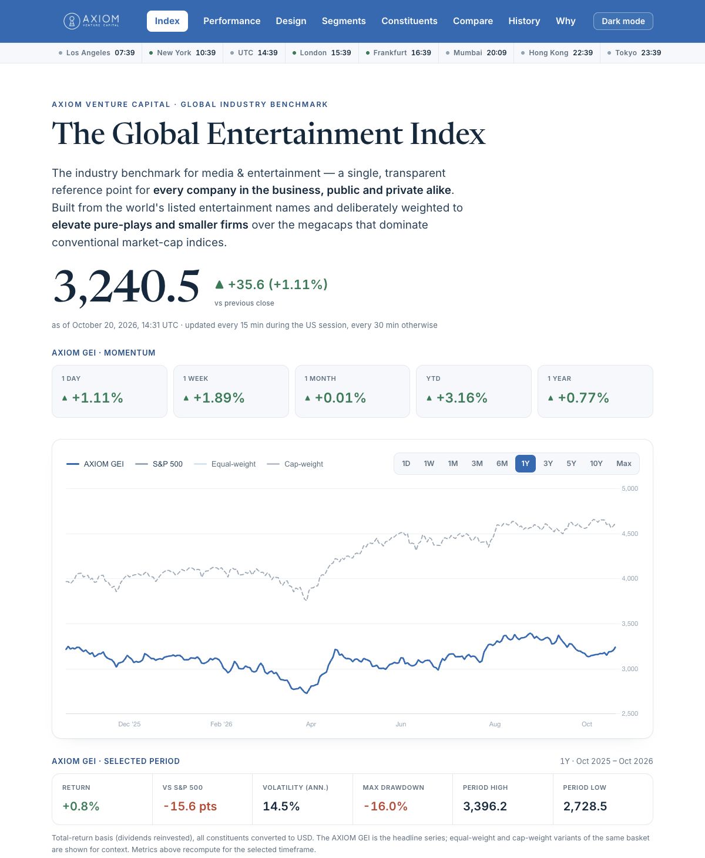Image resolution: width=705 pixels, height=858 pixels.
Task: Click the London 15:39 clock
Action: click(x=322, y=53)
